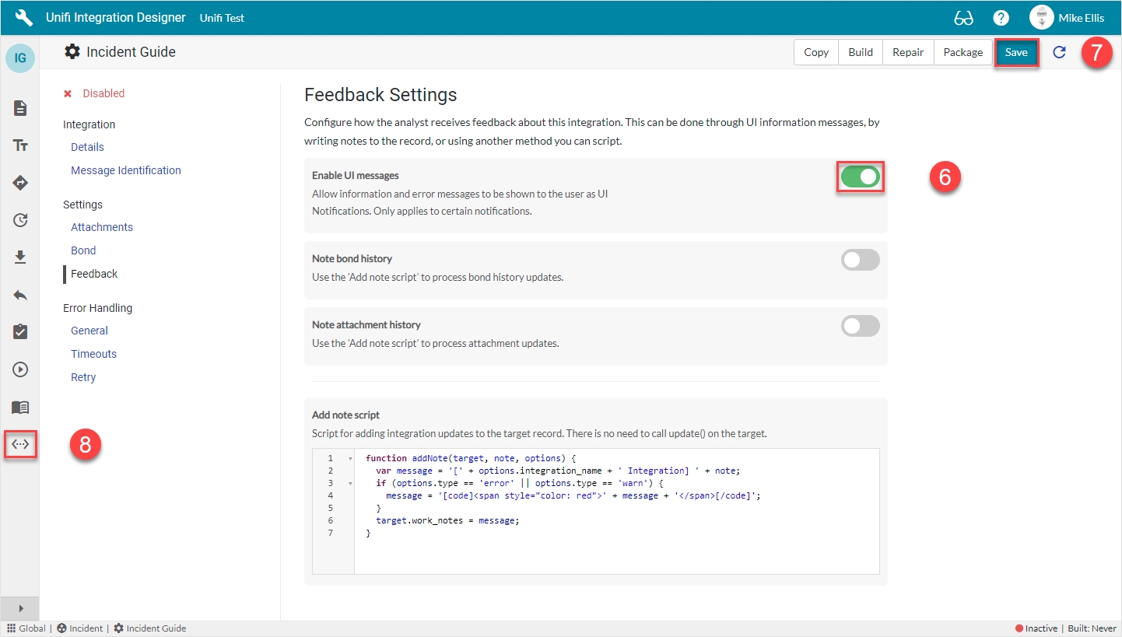Viewport: 1122px width, 637px height.
Task: Open the connections code icon in sidebar
Action: click(20, 444)
